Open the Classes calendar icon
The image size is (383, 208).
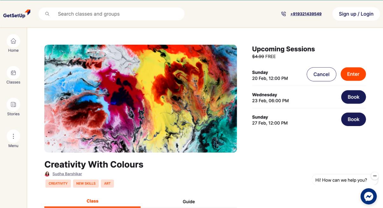coord(13,73)
